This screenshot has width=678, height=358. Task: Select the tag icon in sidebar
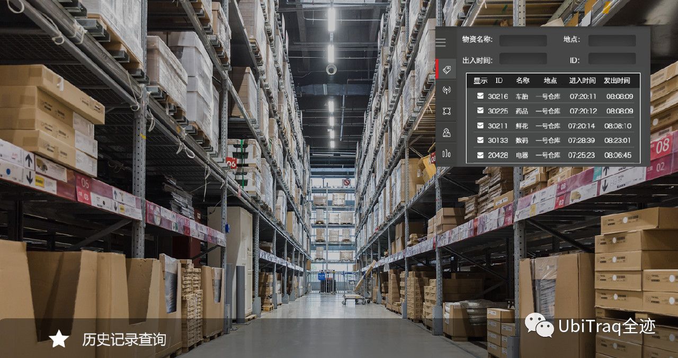(x=447, y=70)
